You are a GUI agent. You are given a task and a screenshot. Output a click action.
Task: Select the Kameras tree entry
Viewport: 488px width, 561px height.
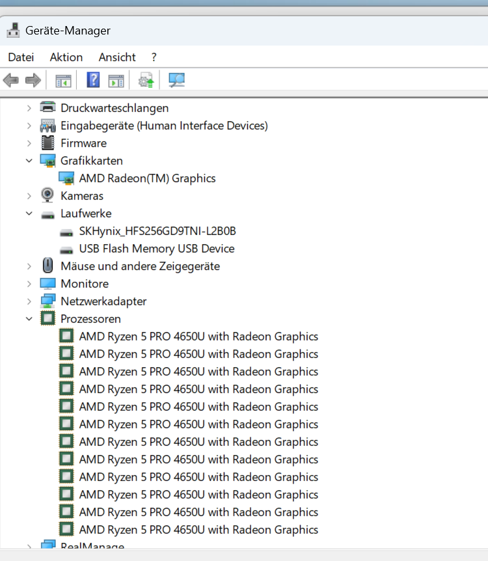[82, 196]
